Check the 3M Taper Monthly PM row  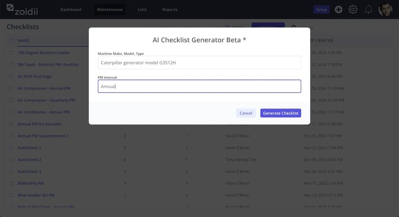[x=11, y=64]
